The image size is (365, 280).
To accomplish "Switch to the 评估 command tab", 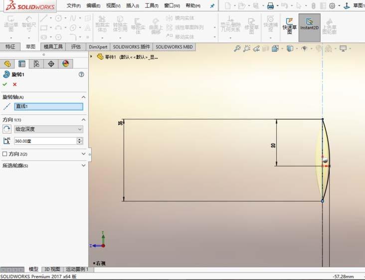I will click(x=76, y=47).
